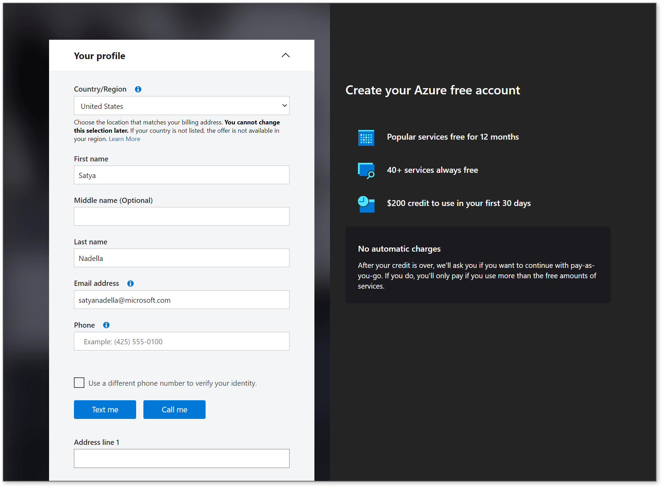This screenshot has height=487, width=662.
Task: Click the different phone number checkbox label
Action: pos(173,383)
